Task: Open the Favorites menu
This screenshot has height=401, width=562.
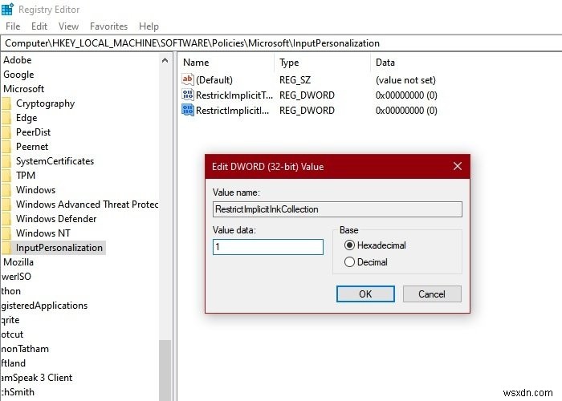Action: [108, 26]
